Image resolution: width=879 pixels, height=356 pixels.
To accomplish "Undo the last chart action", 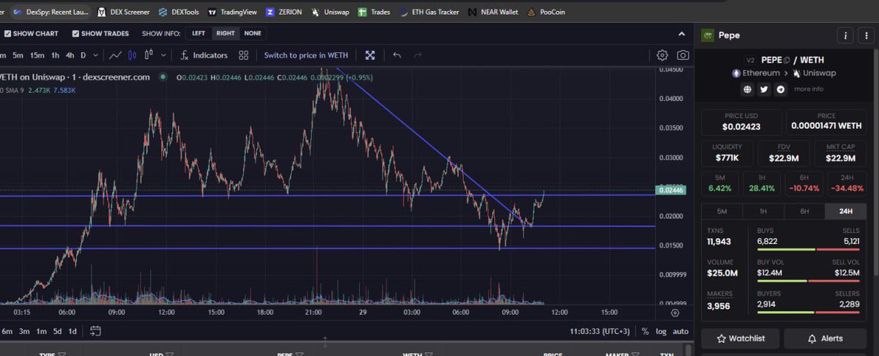I will coord(397,55).
